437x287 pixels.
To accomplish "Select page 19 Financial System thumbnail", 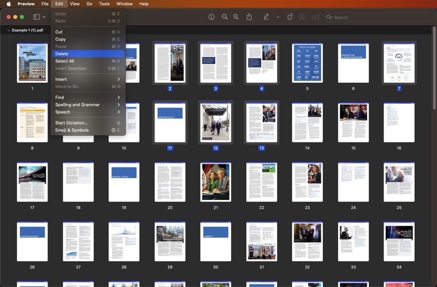I will point(124,182).
